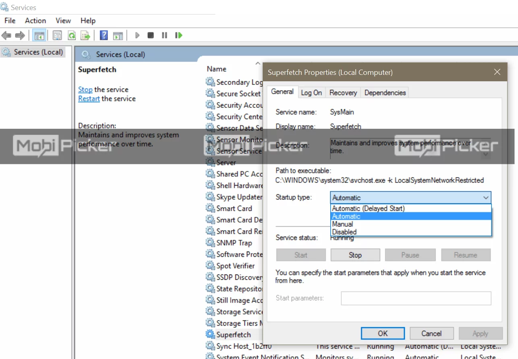Select Services (Local) in the left console tree
The width and height of the screenshot is (518, 359).
33,52
